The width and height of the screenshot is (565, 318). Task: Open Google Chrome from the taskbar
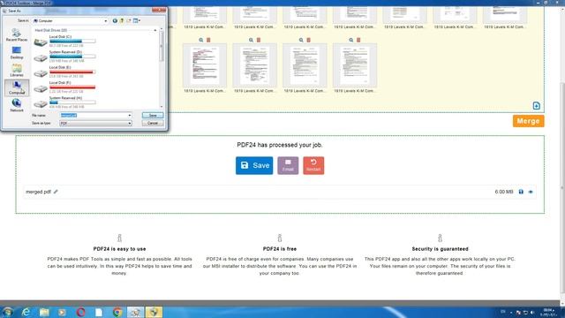pyautogui.click(x=117, y=312)
